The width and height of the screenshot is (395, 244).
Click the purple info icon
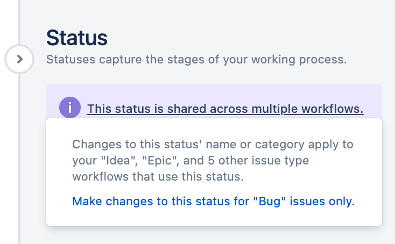pos(70,107)
